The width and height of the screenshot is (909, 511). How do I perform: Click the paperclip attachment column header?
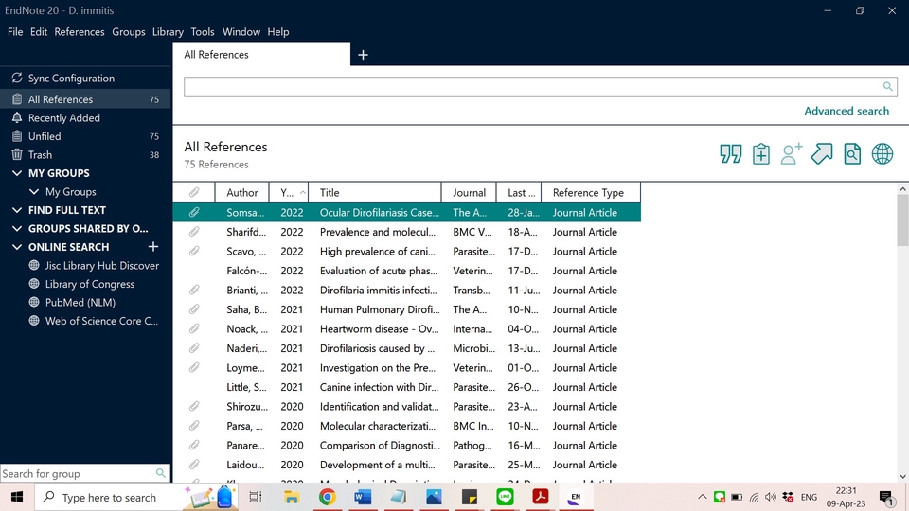193,192
